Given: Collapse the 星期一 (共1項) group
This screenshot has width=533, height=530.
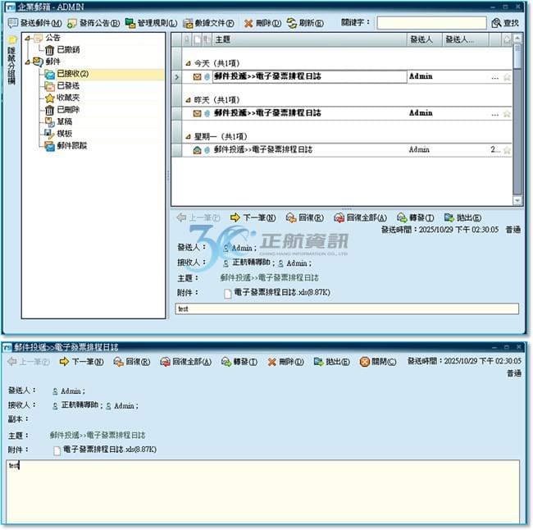Looking at the screenshot, I should 188,137.
